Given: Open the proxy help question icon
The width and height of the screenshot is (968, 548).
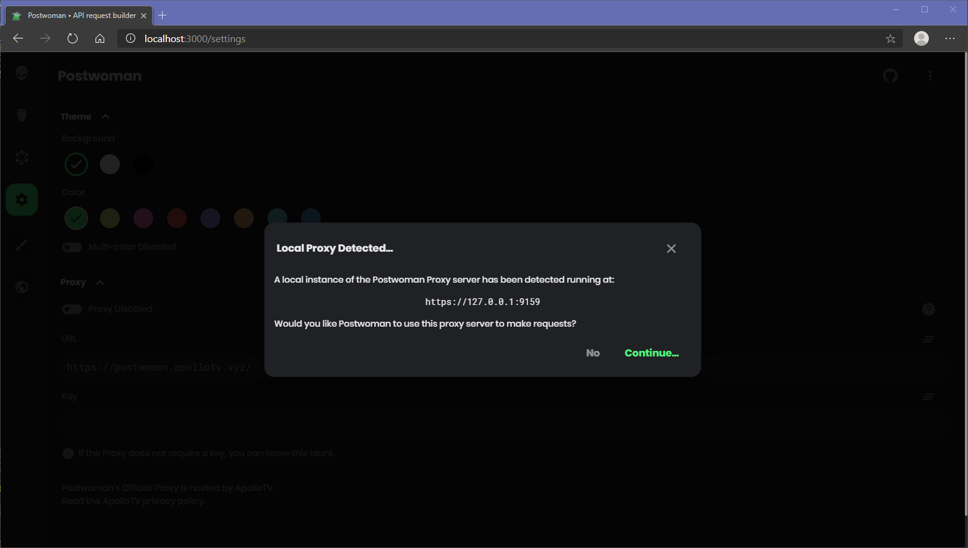Looking at the screenshot, I should click(x=928, y=309).
